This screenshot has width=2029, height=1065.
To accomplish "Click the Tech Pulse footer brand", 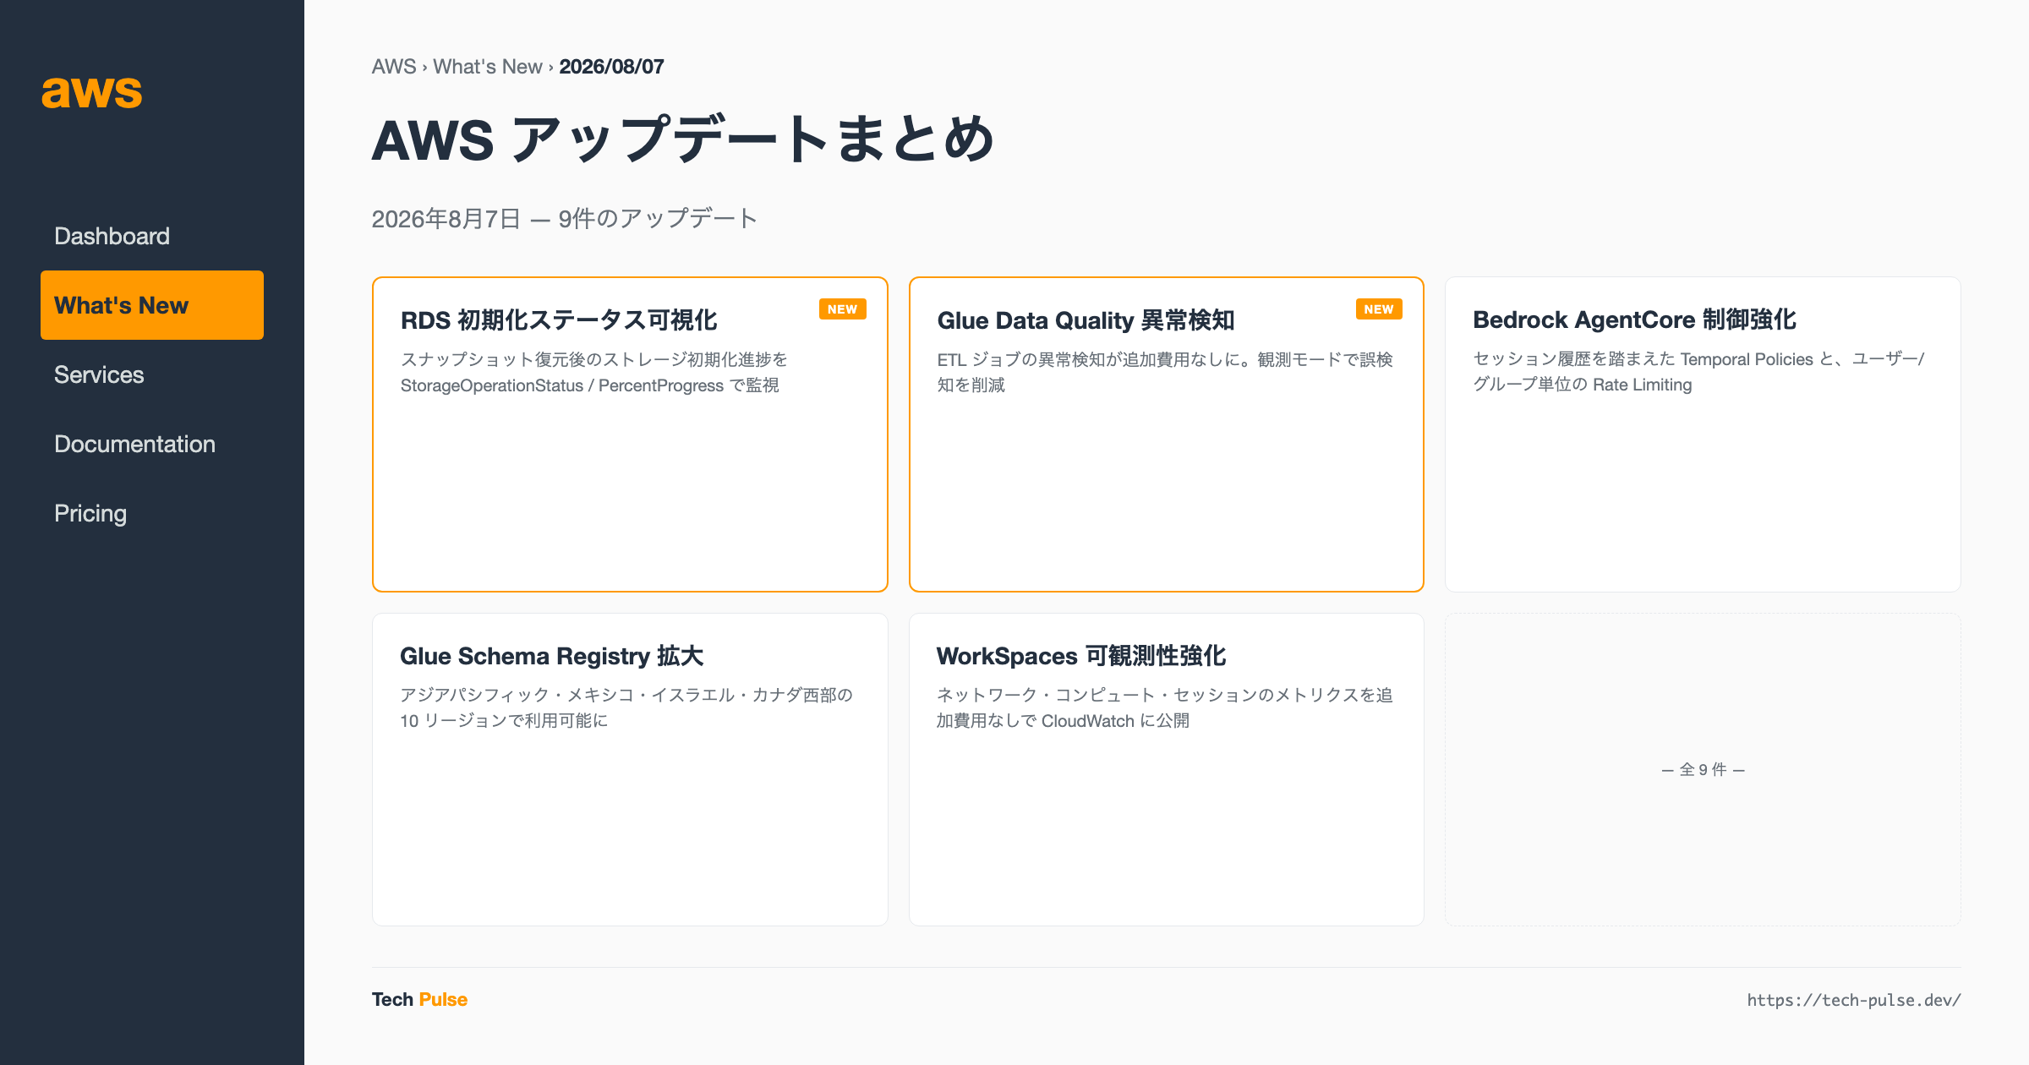I will 419,999.
